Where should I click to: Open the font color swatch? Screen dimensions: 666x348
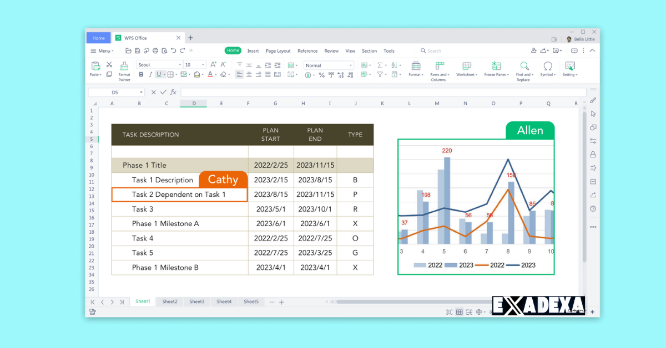click(210, 74)
